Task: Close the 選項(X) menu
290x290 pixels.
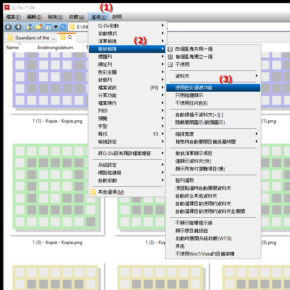Action: tap(99, 17)
